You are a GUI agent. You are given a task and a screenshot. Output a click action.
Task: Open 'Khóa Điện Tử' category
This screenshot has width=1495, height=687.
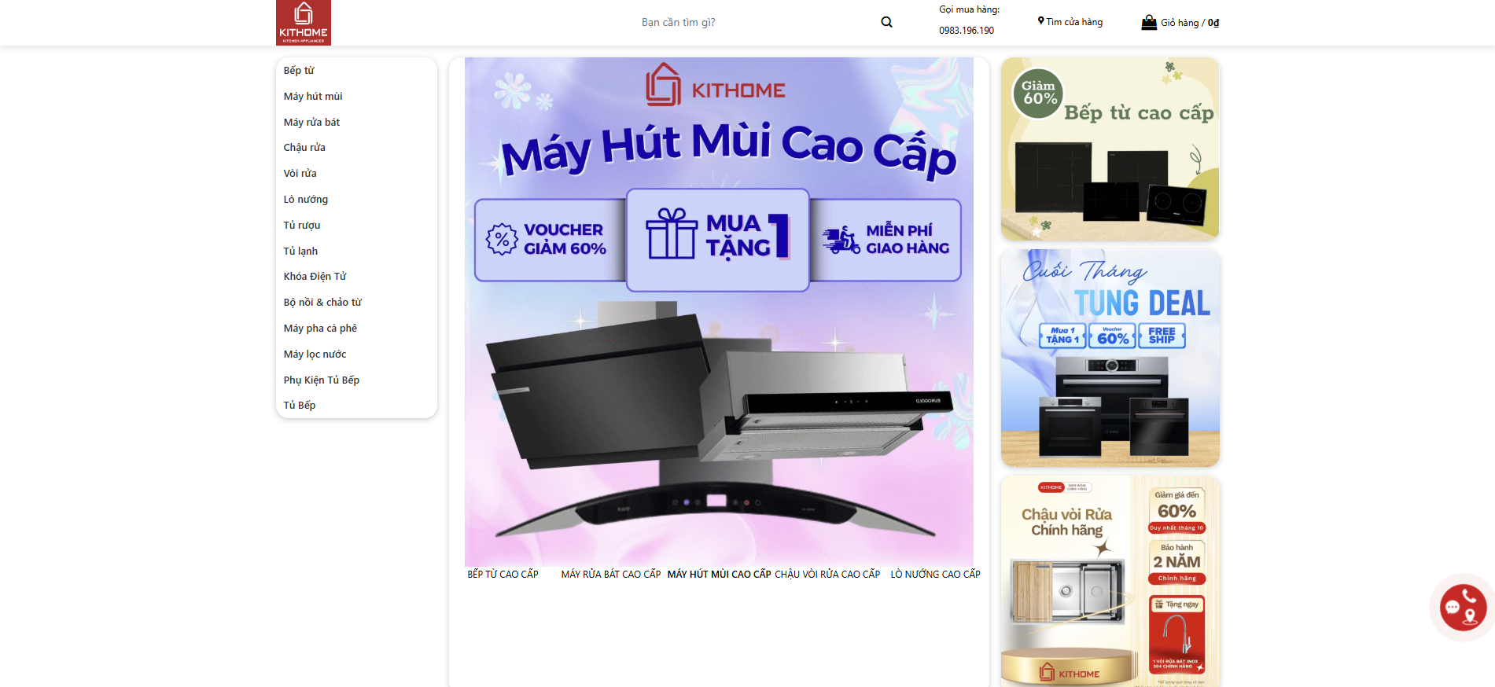(x=315, y=277)
